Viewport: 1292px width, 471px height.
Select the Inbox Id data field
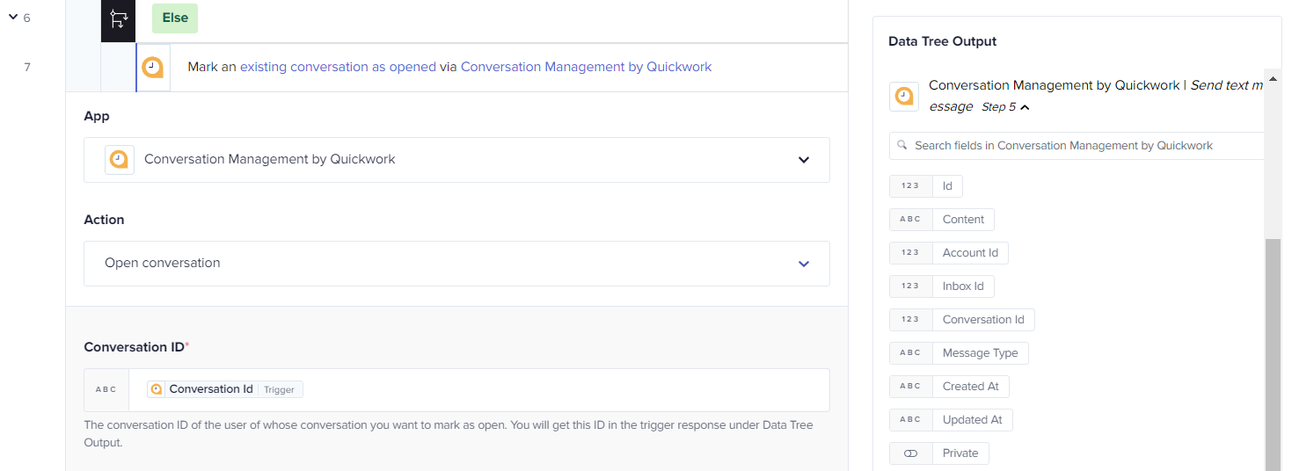click(x=942, y=286)
